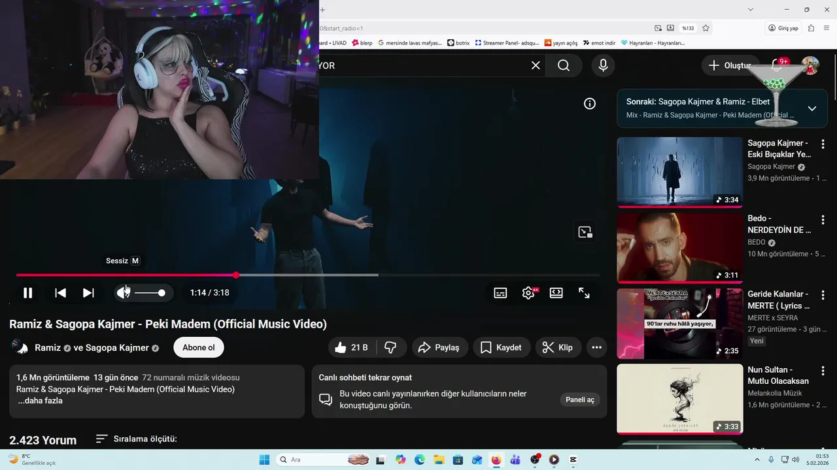
Task: Open Firefox extensions puzzle icon
Action: (811, 28)
